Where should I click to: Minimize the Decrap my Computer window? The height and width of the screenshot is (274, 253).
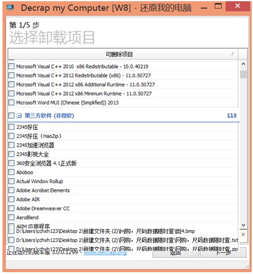click(204, 7)
